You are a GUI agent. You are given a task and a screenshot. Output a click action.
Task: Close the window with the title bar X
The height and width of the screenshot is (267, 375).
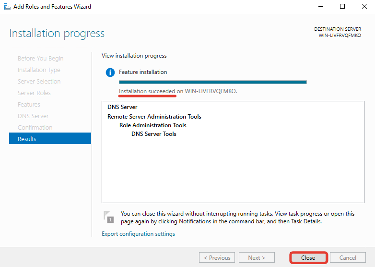[x=364, y=6]
